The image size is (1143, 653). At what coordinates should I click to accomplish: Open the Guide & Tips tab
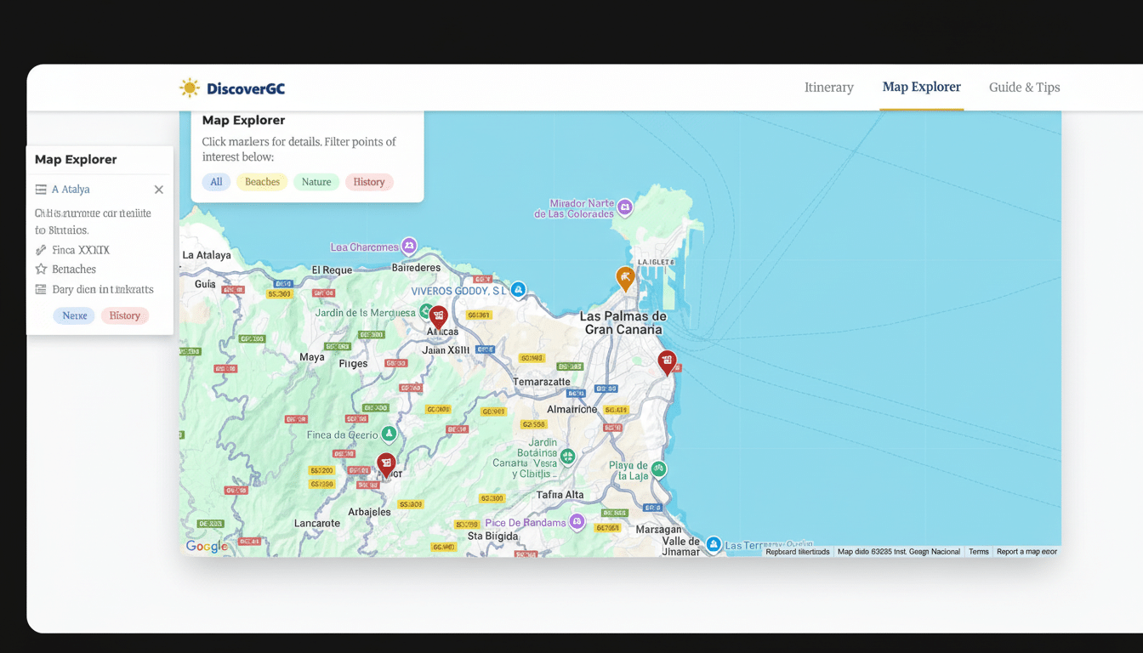[x=1024, y=87]
